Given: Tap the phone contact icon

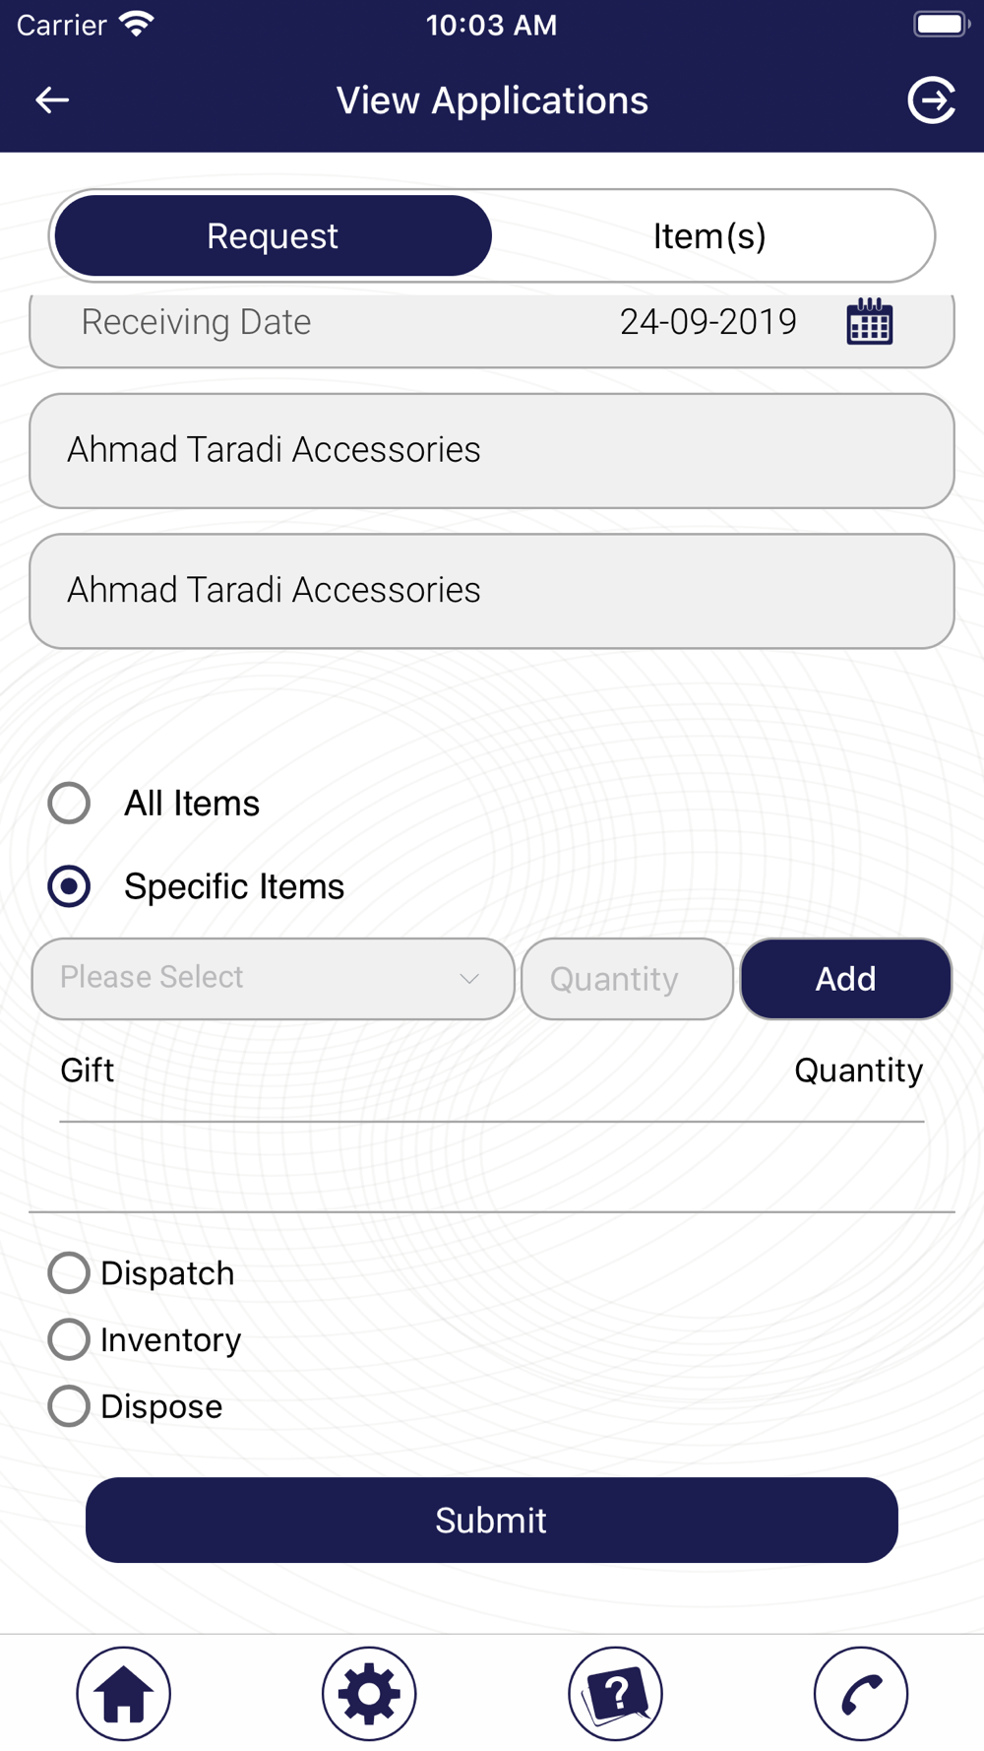Looking at the screenshot, I should point(861,1693).
